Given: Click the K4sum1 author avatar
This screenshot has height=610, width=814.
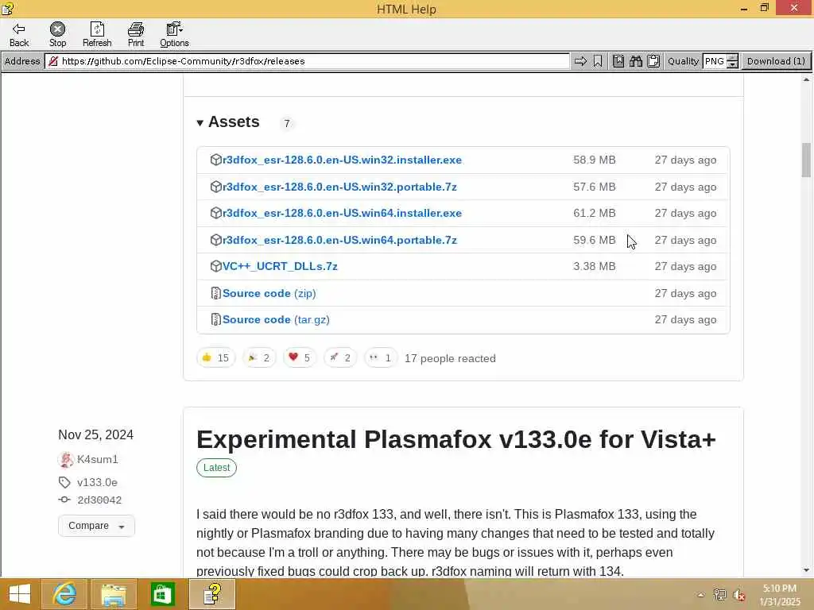Looking at the screenshot, I should [66, 460].
